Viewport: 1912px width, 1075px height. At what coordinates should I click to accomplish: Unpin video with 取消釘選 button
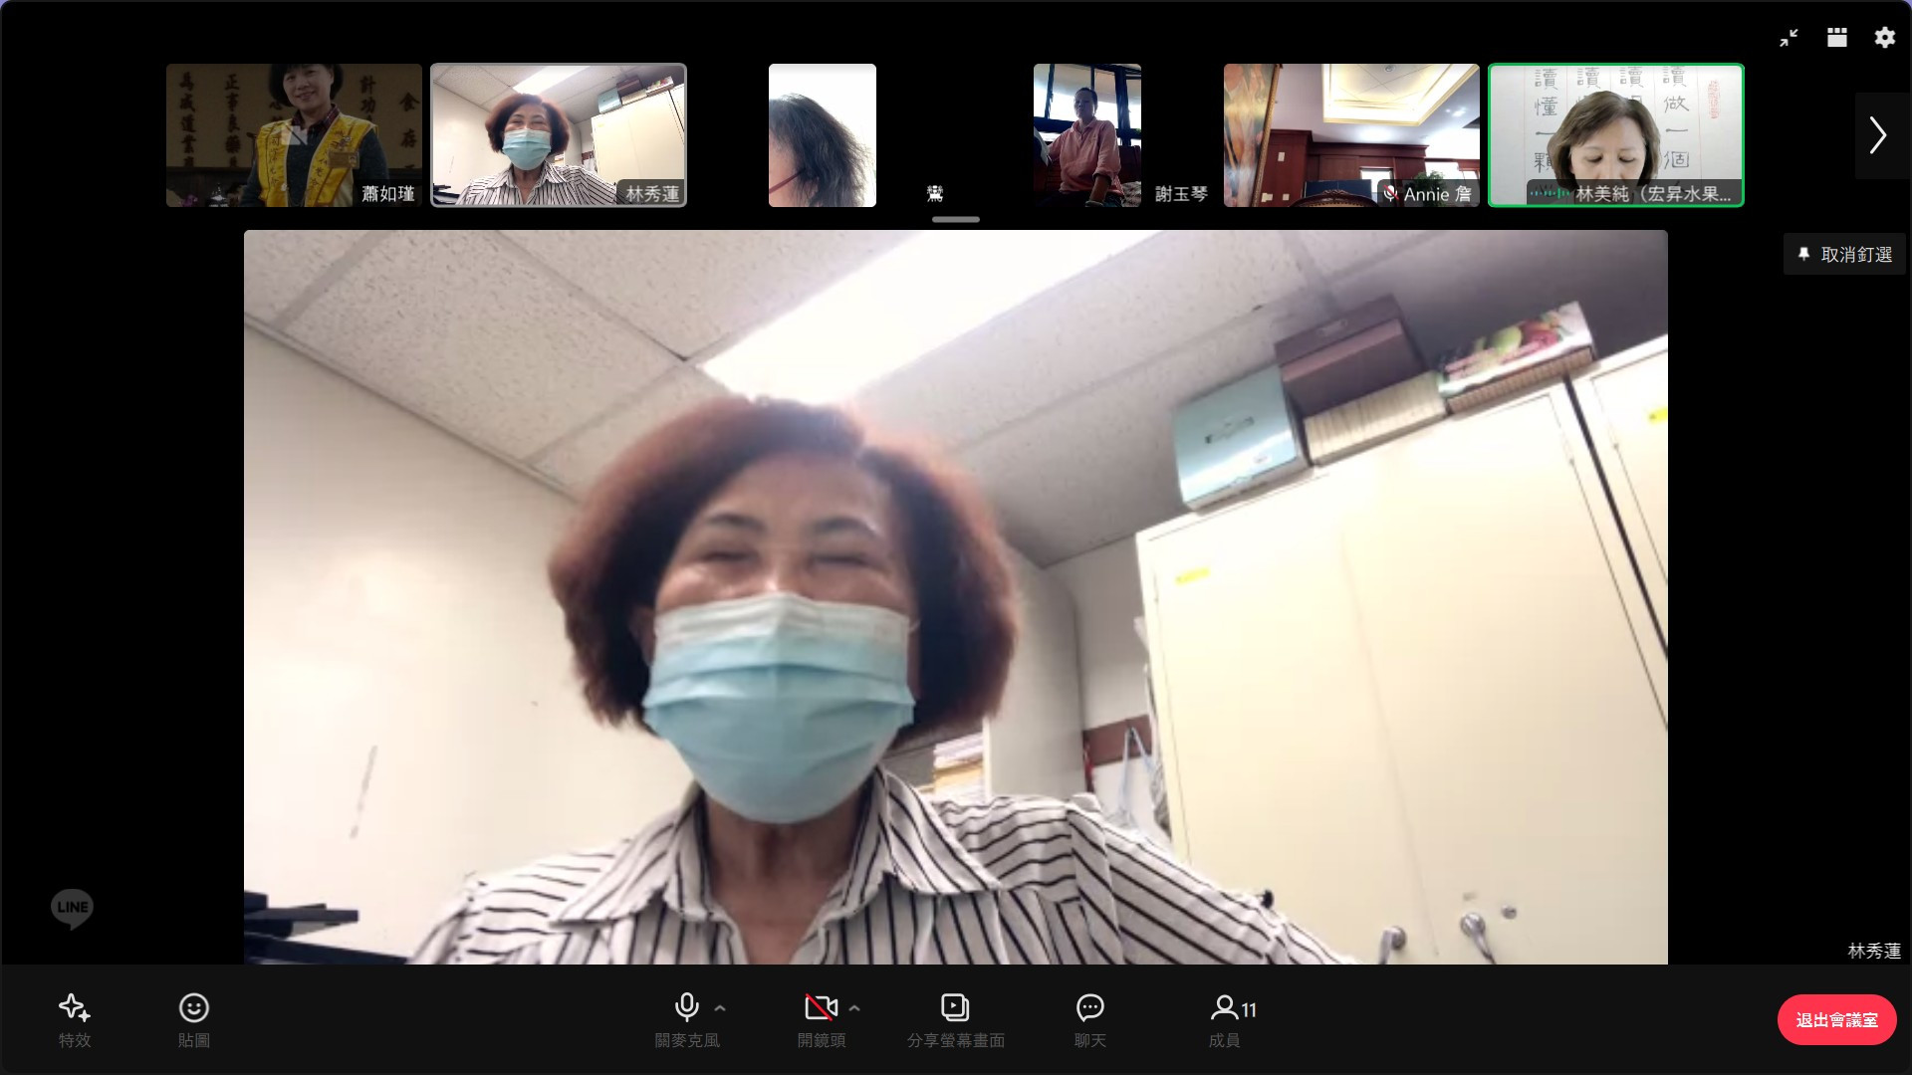pos(1844,255)
